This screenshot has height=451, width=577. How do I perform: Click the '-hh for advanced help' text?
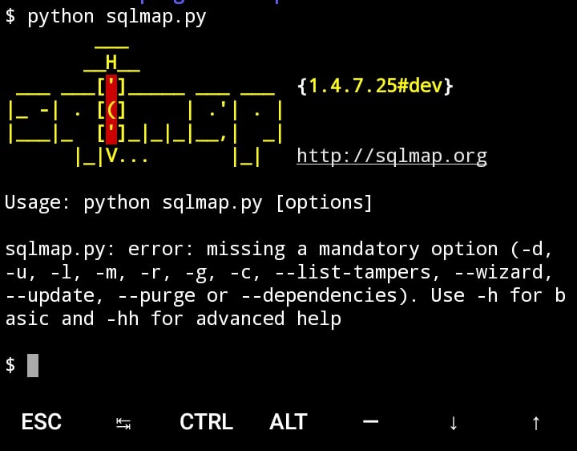click(224, 319)
